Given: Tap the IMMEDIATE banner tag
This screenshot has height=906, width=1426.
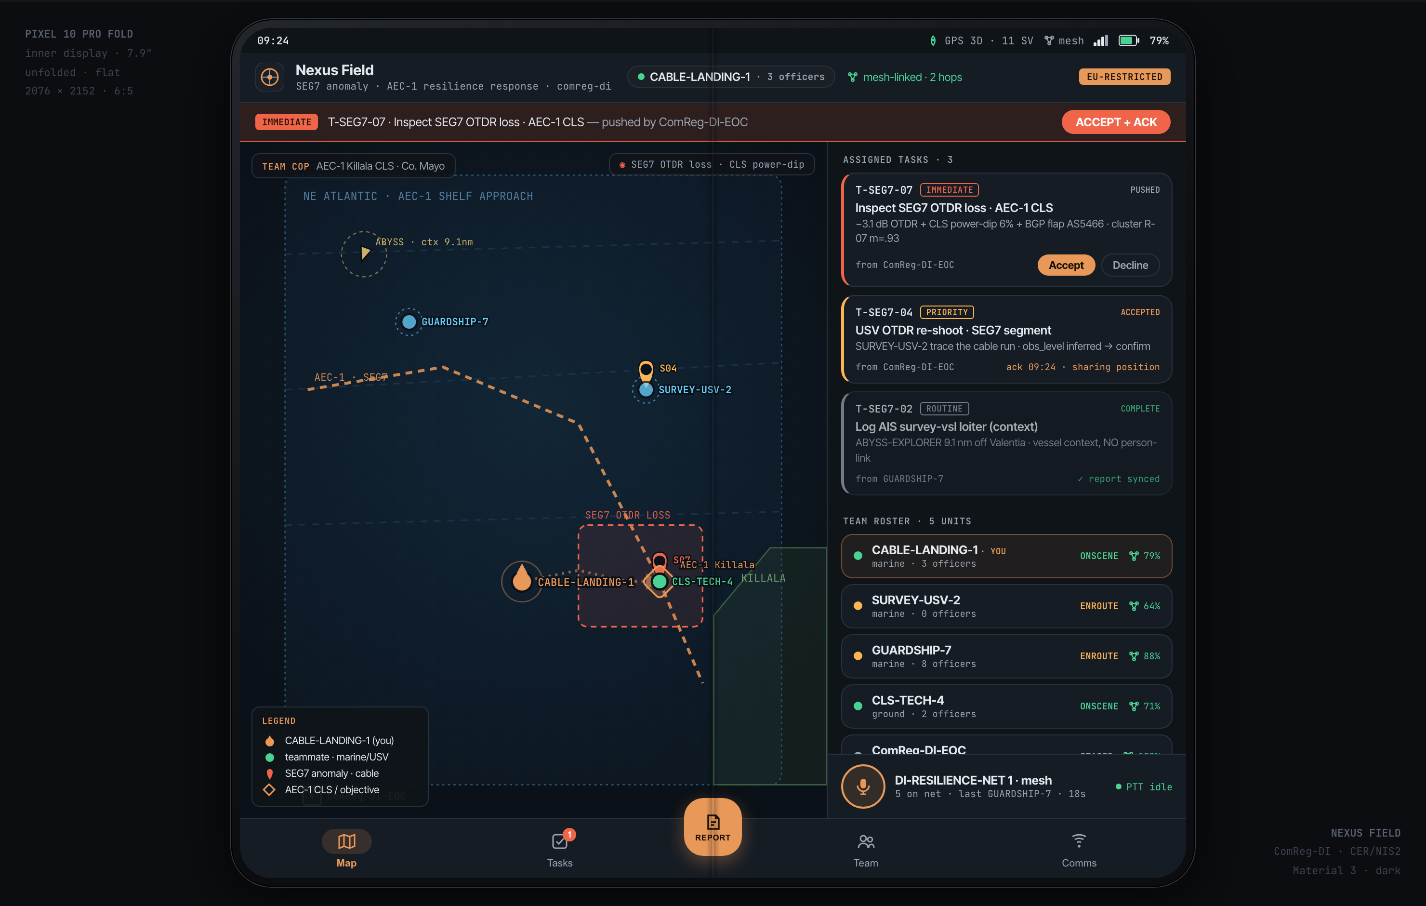Looking at the screenshot, I should [x=287, y=122].
